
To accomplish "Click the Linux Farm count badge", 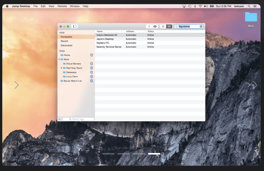I will click(91, 77).
